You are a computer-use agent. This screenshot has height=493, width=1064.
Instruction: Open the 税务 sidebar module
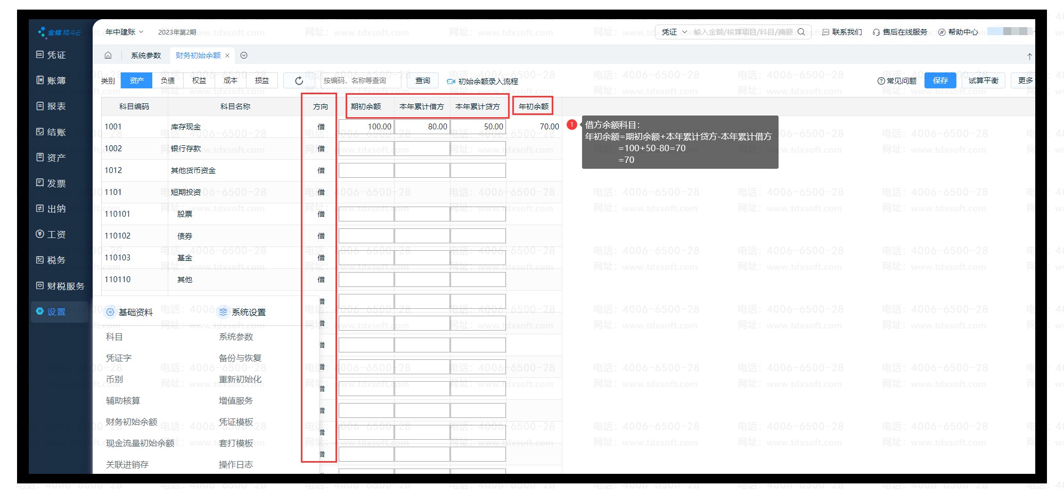(x=51, y=260)
